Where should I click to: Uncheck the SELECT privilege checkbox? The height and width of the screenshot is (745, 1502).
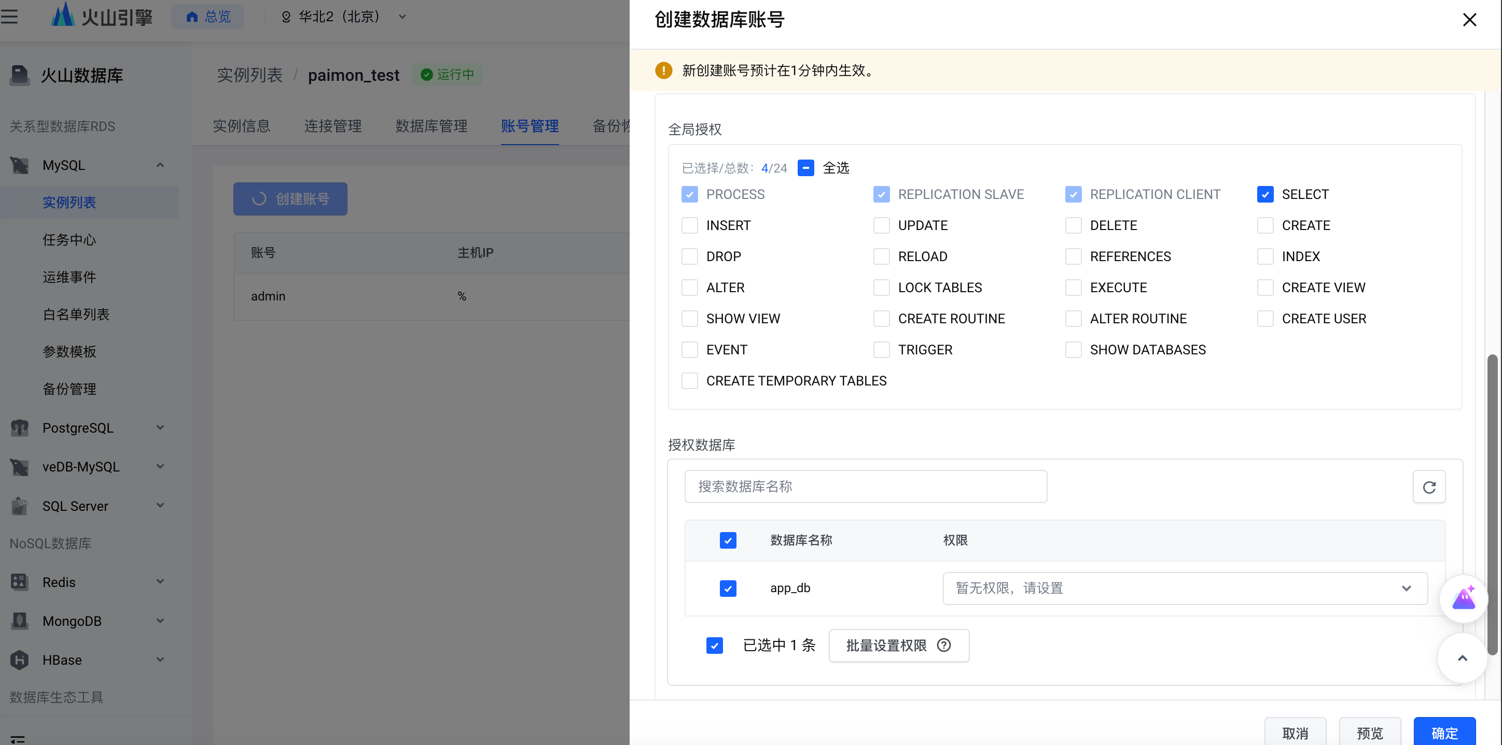coord(1264,195)
